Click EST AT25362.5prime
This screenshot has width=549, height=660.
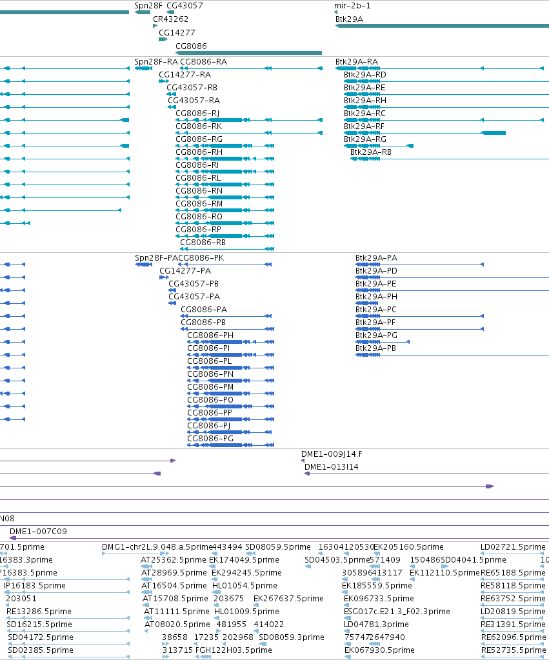[x=174, y=560]
